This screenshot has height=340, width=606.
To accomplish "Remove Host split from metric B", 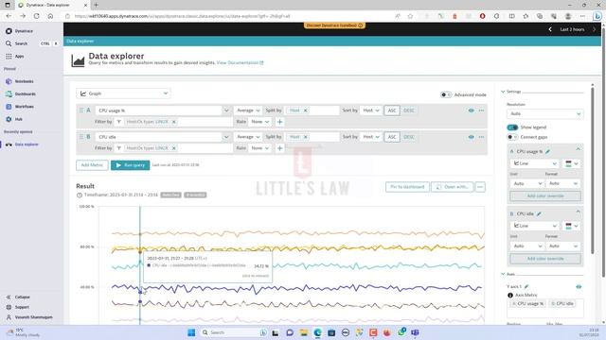I will click(x=305, y=137).
